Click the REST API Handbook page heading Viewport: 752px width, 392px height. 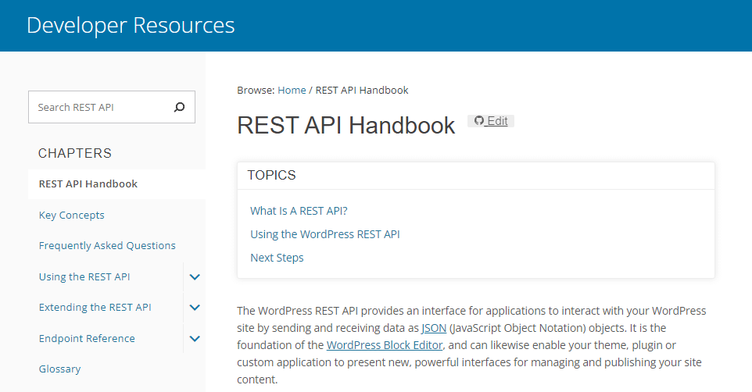pyautogui.click(x=346, y=126)
